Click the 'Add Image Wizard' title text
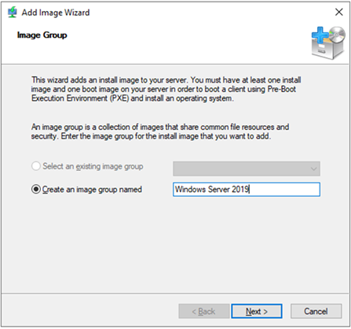 tap(56, 13)
